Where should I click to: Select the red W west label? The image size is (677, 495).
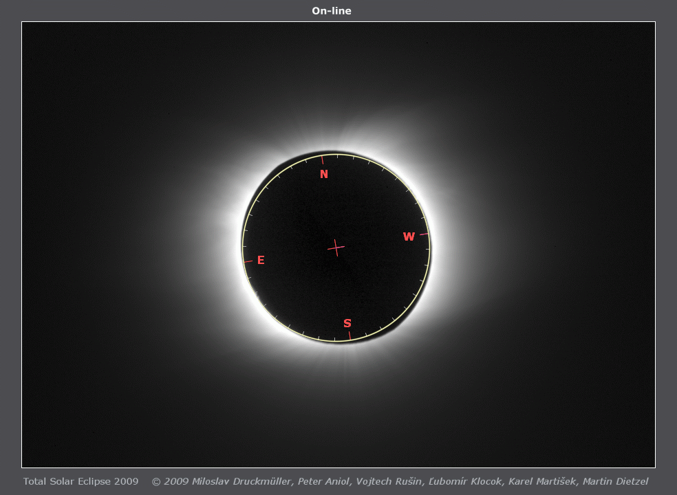click(409, 237)
